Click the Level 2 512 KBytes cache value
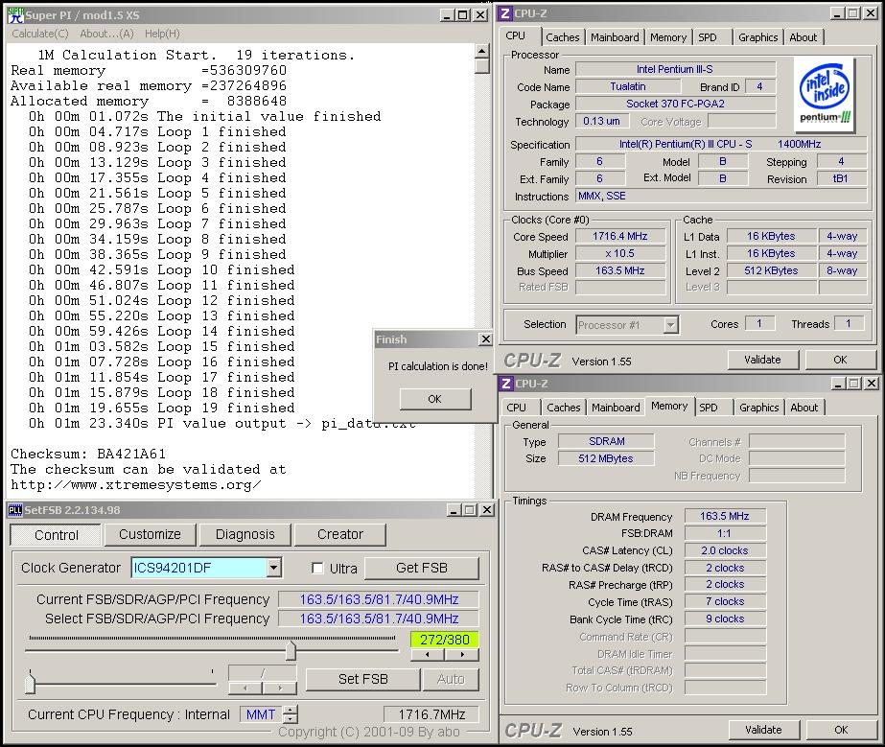 pyautogui.click(x=771, y=271)
